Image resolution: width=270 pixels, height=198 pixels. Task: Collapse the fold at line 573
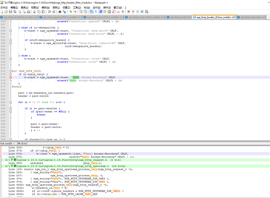(x=11, y=74)
